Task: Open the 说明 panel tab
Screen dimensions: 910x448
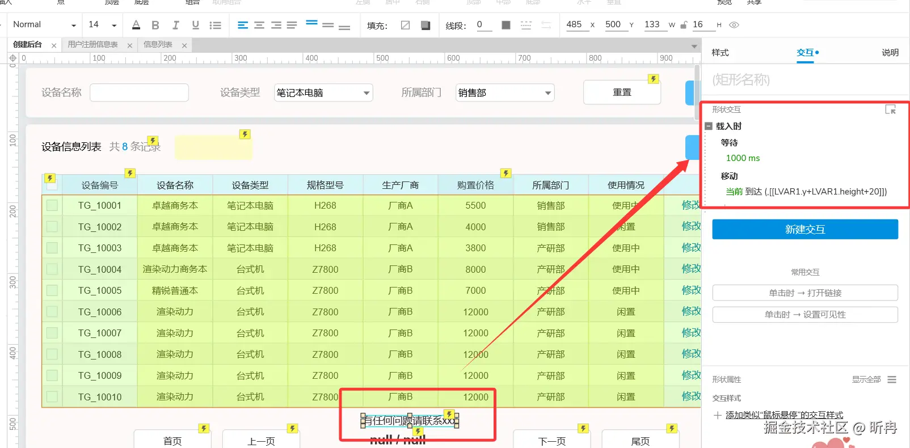Action: pos(890,53)
